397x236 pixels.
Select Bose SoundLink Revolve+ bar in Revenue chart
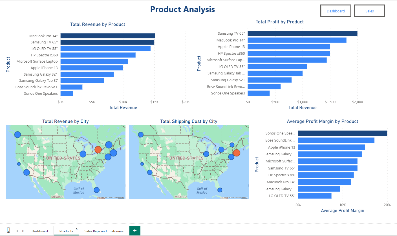pos(72,87)
